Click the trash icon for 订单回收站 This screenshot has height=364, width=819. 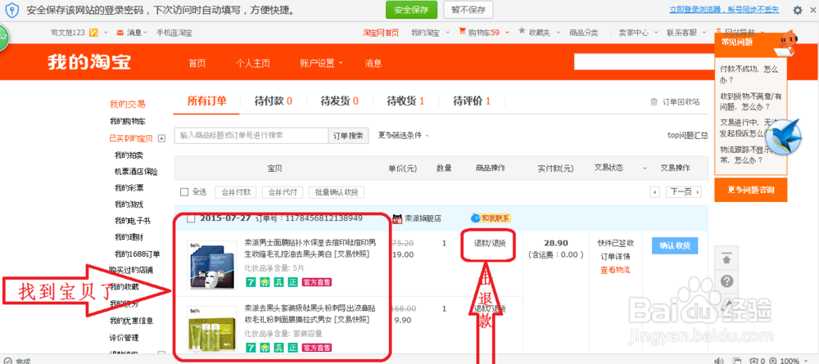pos(654,101)
